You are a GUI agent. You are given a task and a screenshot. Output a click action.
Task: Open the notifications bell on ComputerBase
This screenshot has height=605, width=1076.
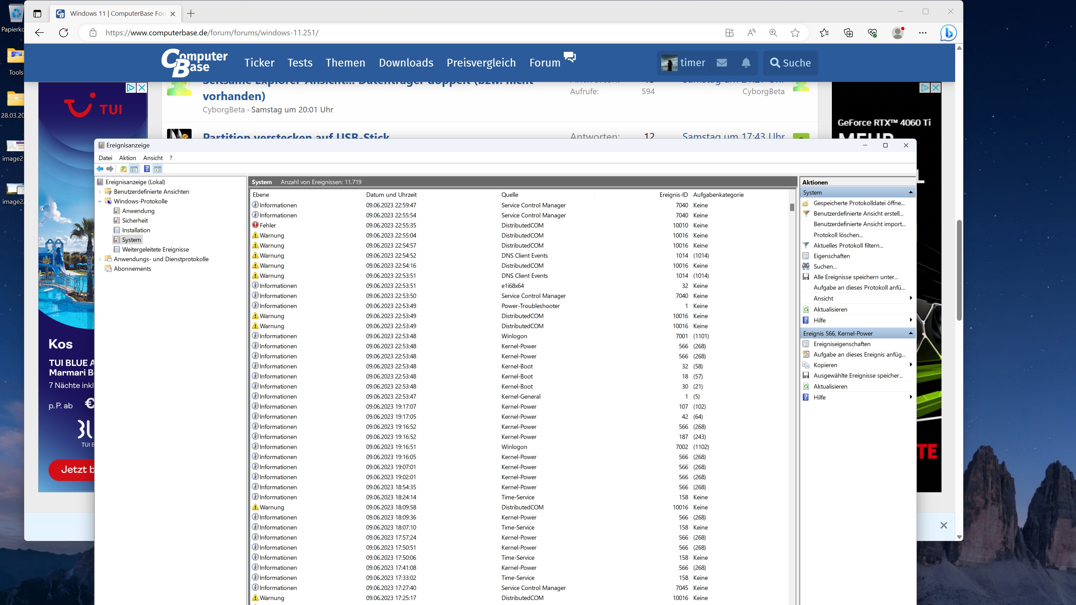pyautogui.click(x=746, y=63)
